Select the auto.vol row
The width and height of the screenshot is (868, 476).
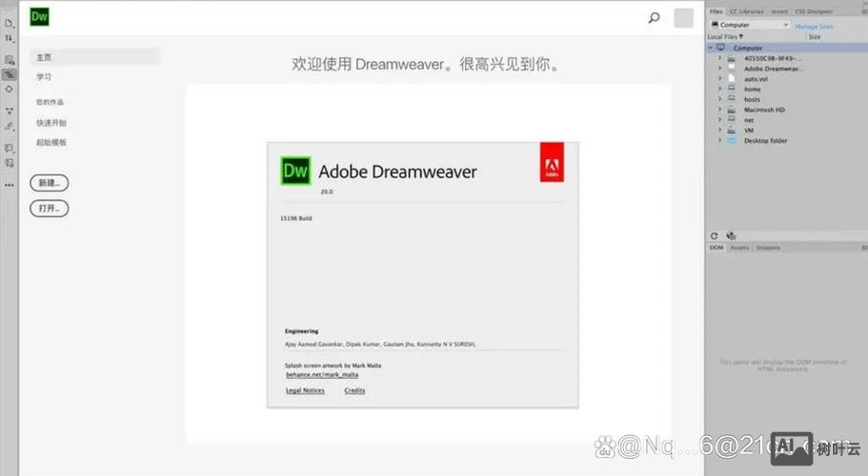787,79
